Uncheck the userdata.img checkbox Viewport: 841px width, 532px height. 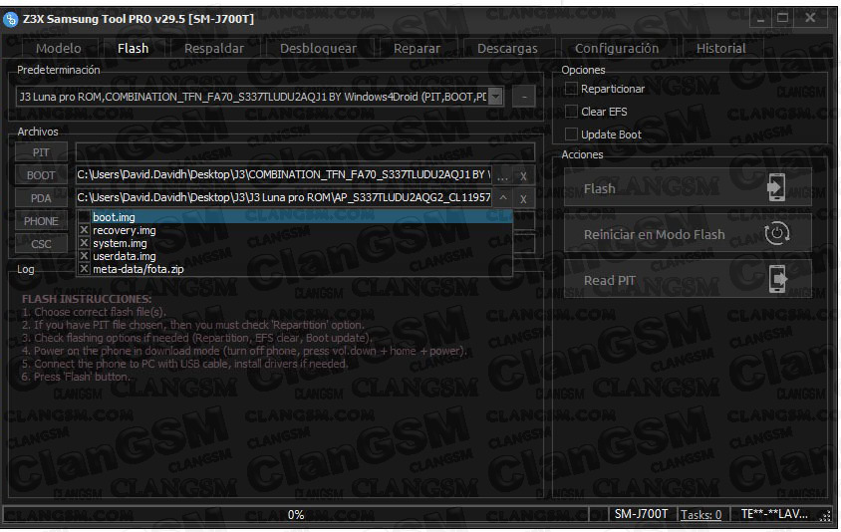85,256
